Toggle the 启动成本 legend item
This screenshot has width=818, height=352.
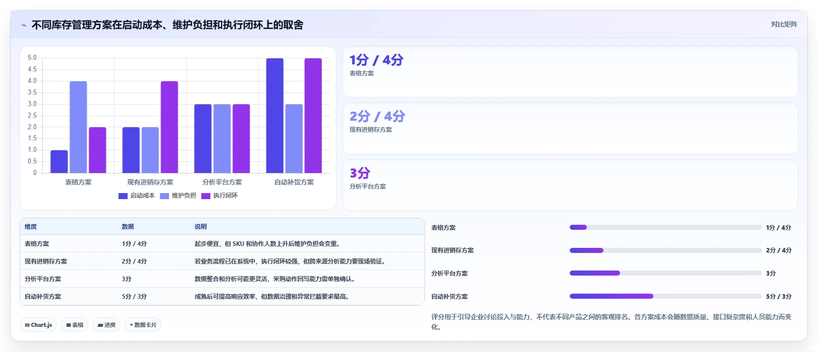click(137, 196)
